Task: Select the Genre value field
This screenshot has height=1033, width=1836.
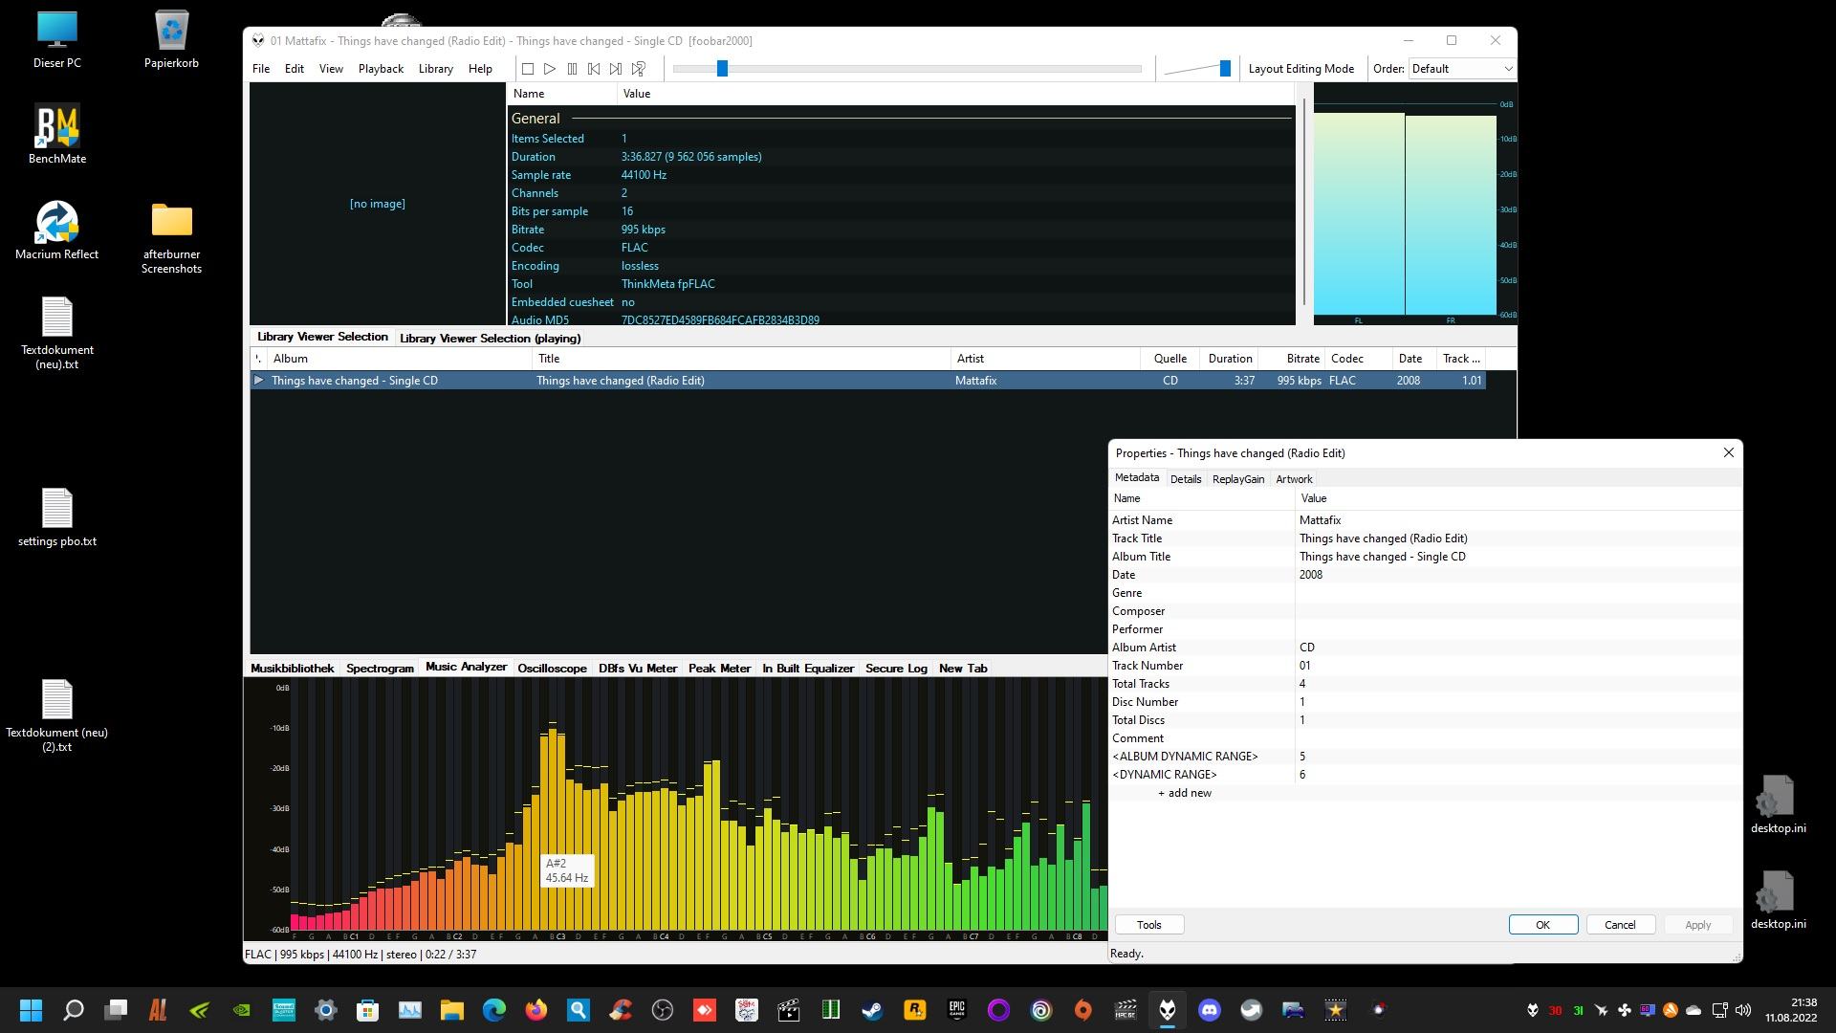Action: [1518, 593]
